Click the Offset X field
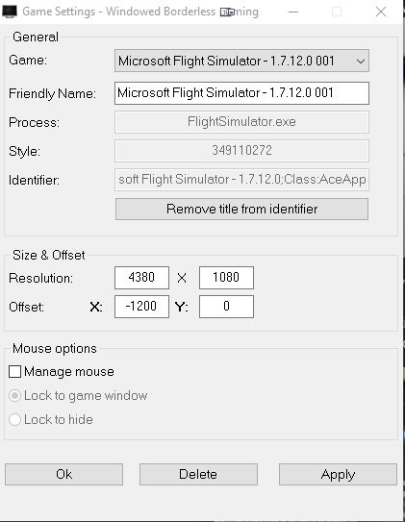Screen dimensions: 405x522 [141, 307]
